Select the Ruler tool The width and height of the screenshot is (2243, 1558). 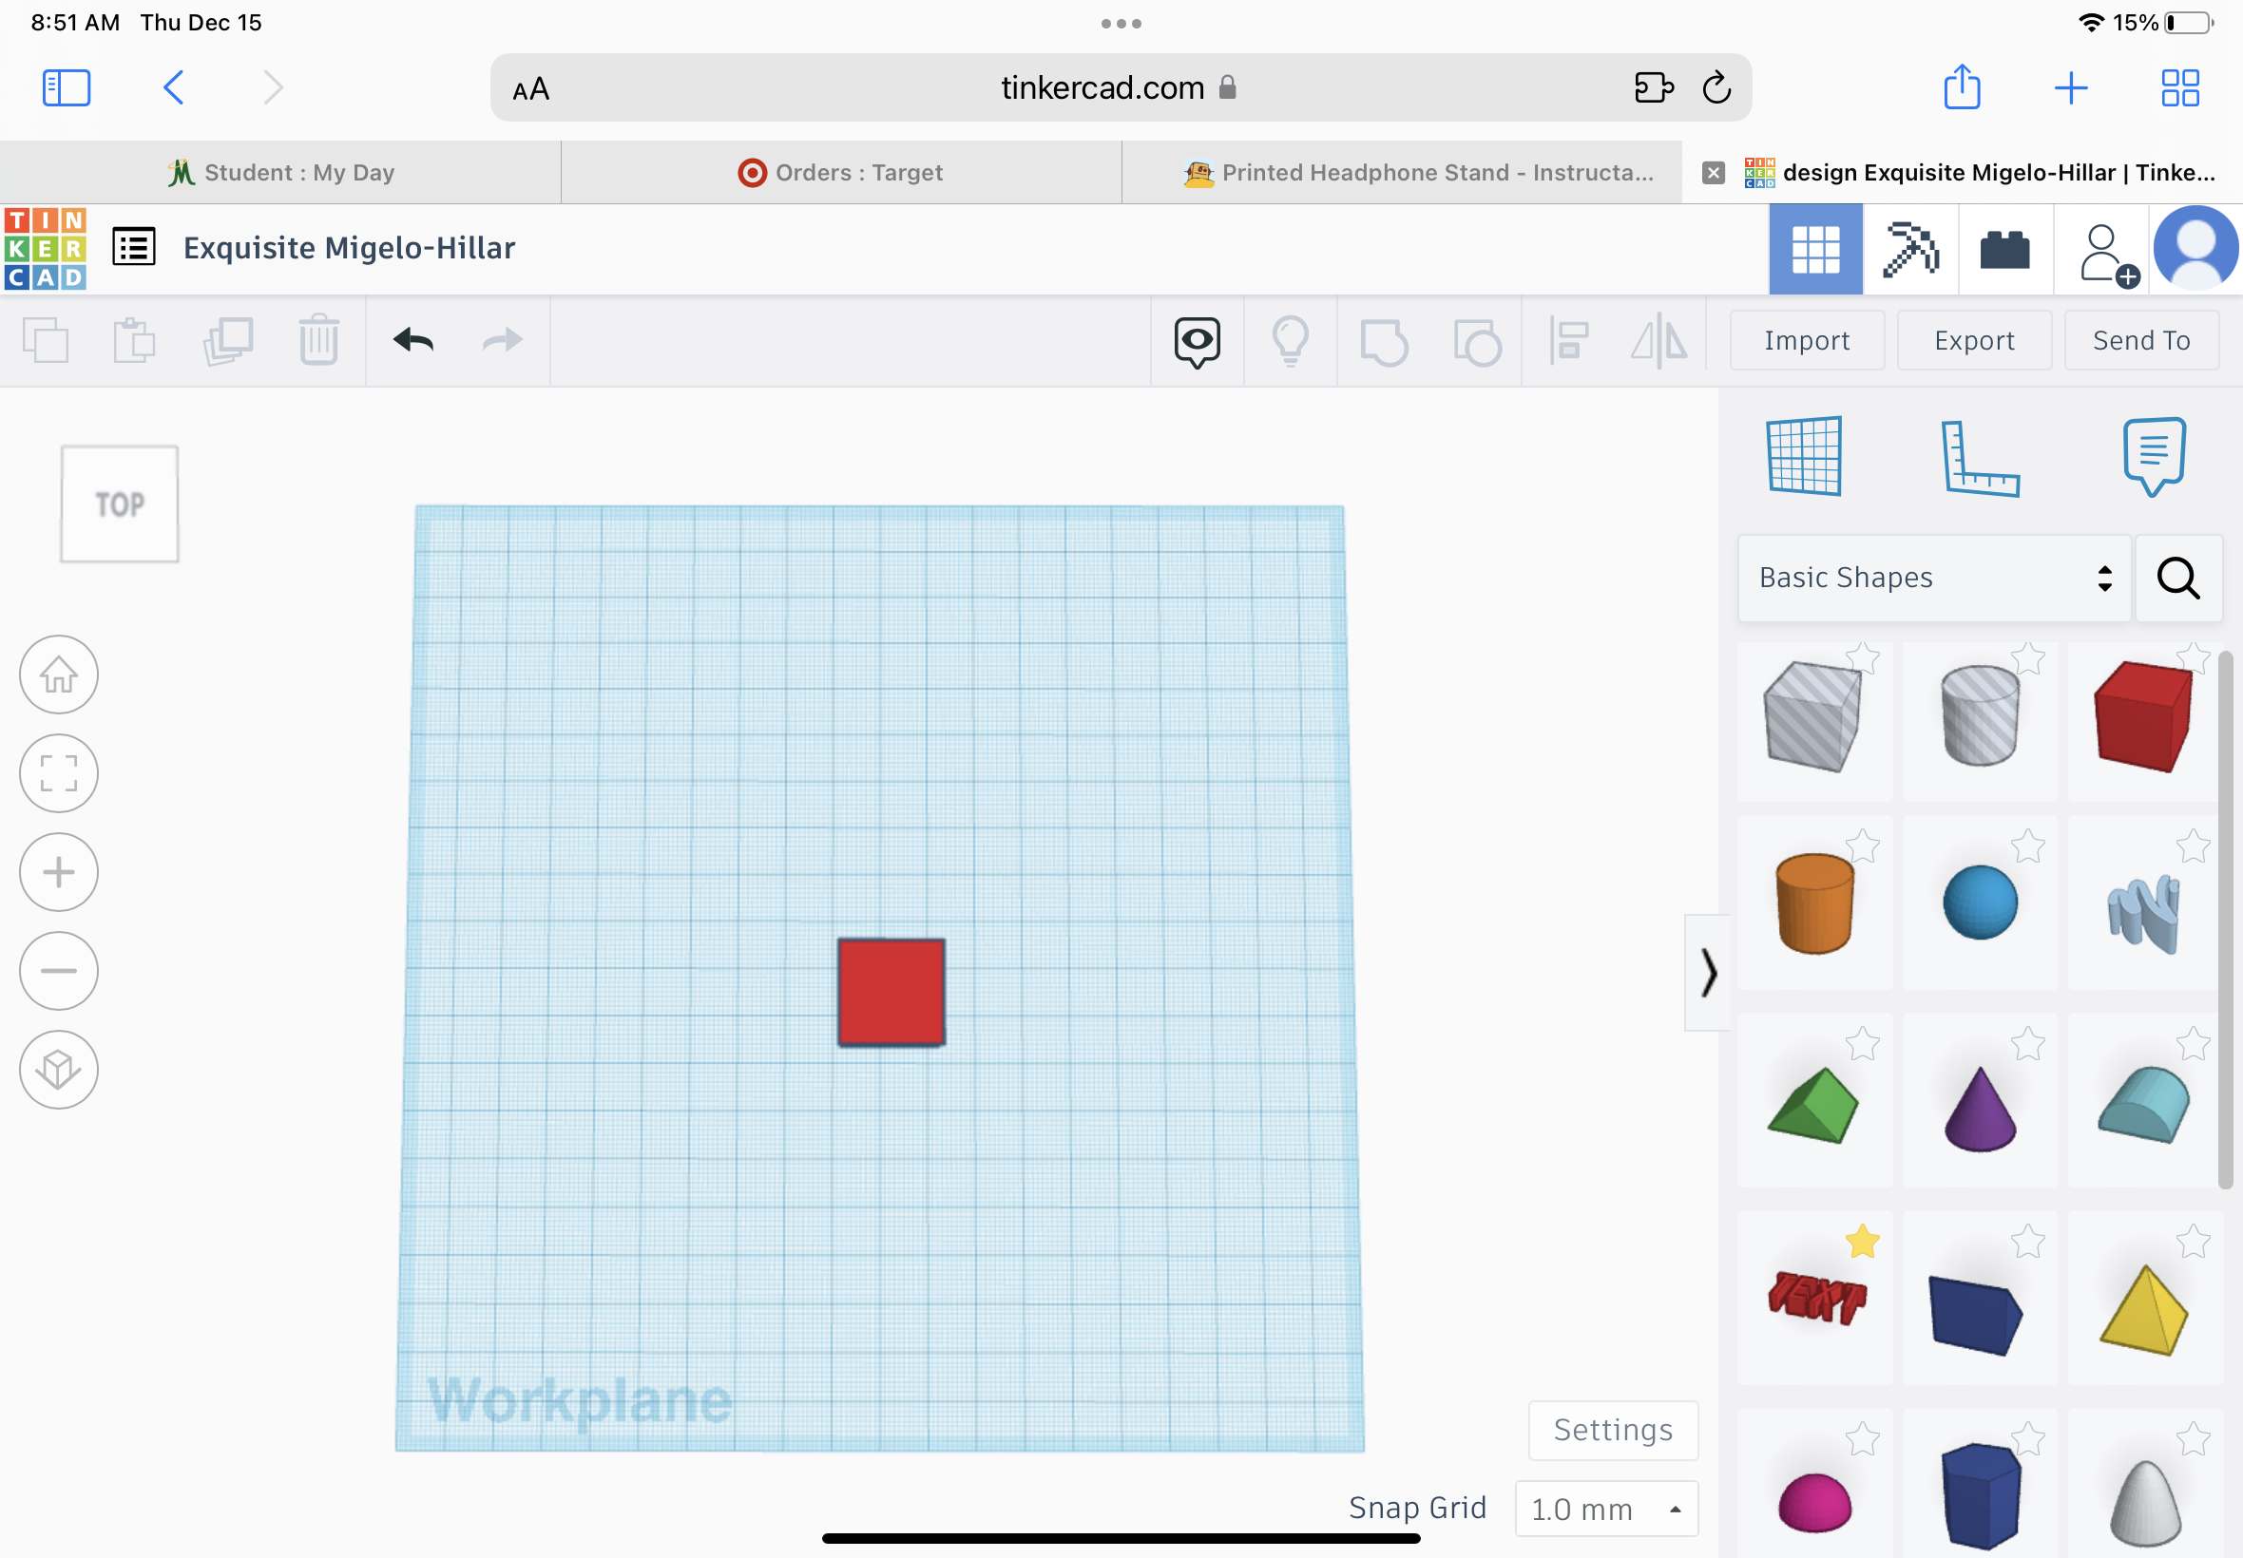pyautogui.click(x=1980, y=458)
